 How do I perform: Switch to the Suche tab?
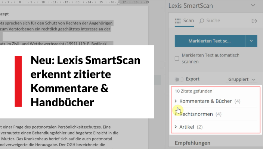210,21
